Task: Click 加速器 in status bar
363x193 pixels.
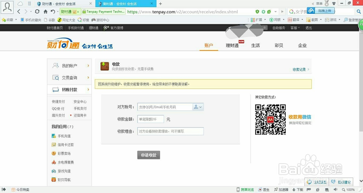Action: pos(281,189)
